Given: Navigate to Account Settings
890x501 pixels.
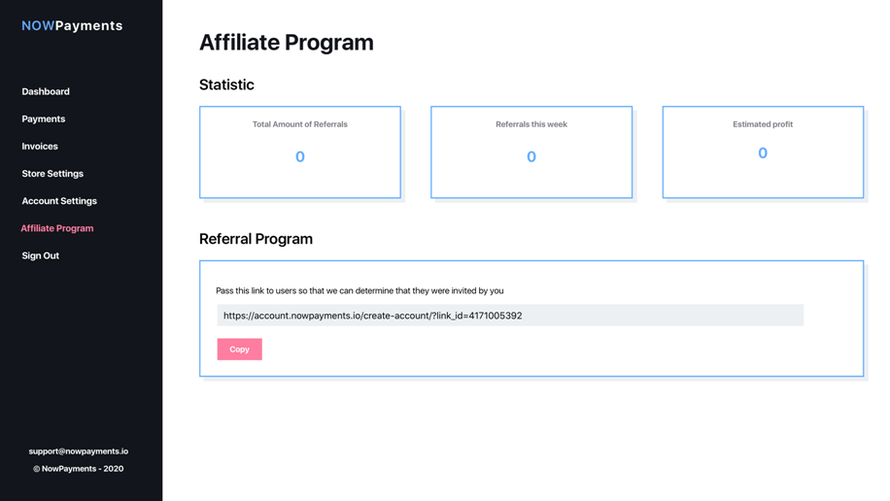Looking at the screenshot, I should 59,201.
